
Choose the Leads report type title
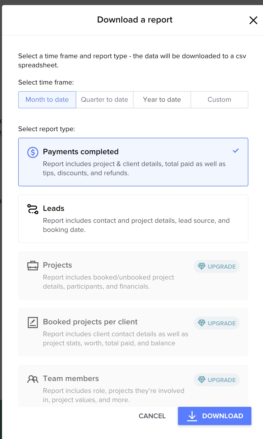pos(54,208)
